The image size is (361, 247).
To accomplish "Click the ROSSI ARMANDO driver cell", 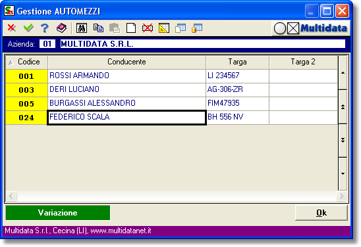I will (126, 76).
